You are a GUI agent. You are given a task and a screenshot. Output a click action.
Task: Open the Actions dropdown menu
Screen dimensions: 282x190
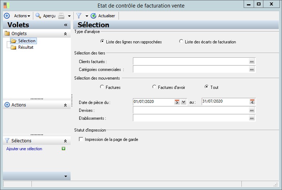click(22, 16)
